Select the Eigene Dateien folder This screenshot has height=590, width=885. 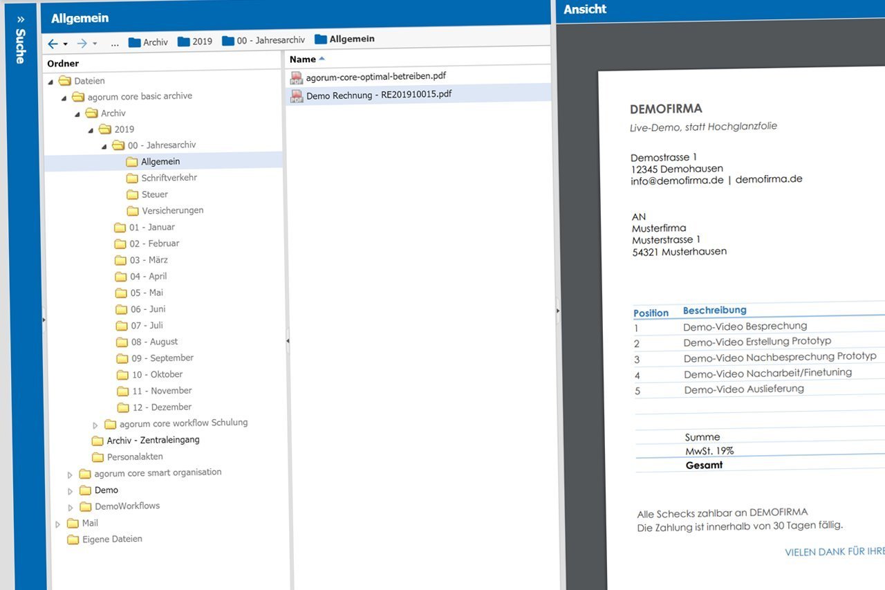113,539
